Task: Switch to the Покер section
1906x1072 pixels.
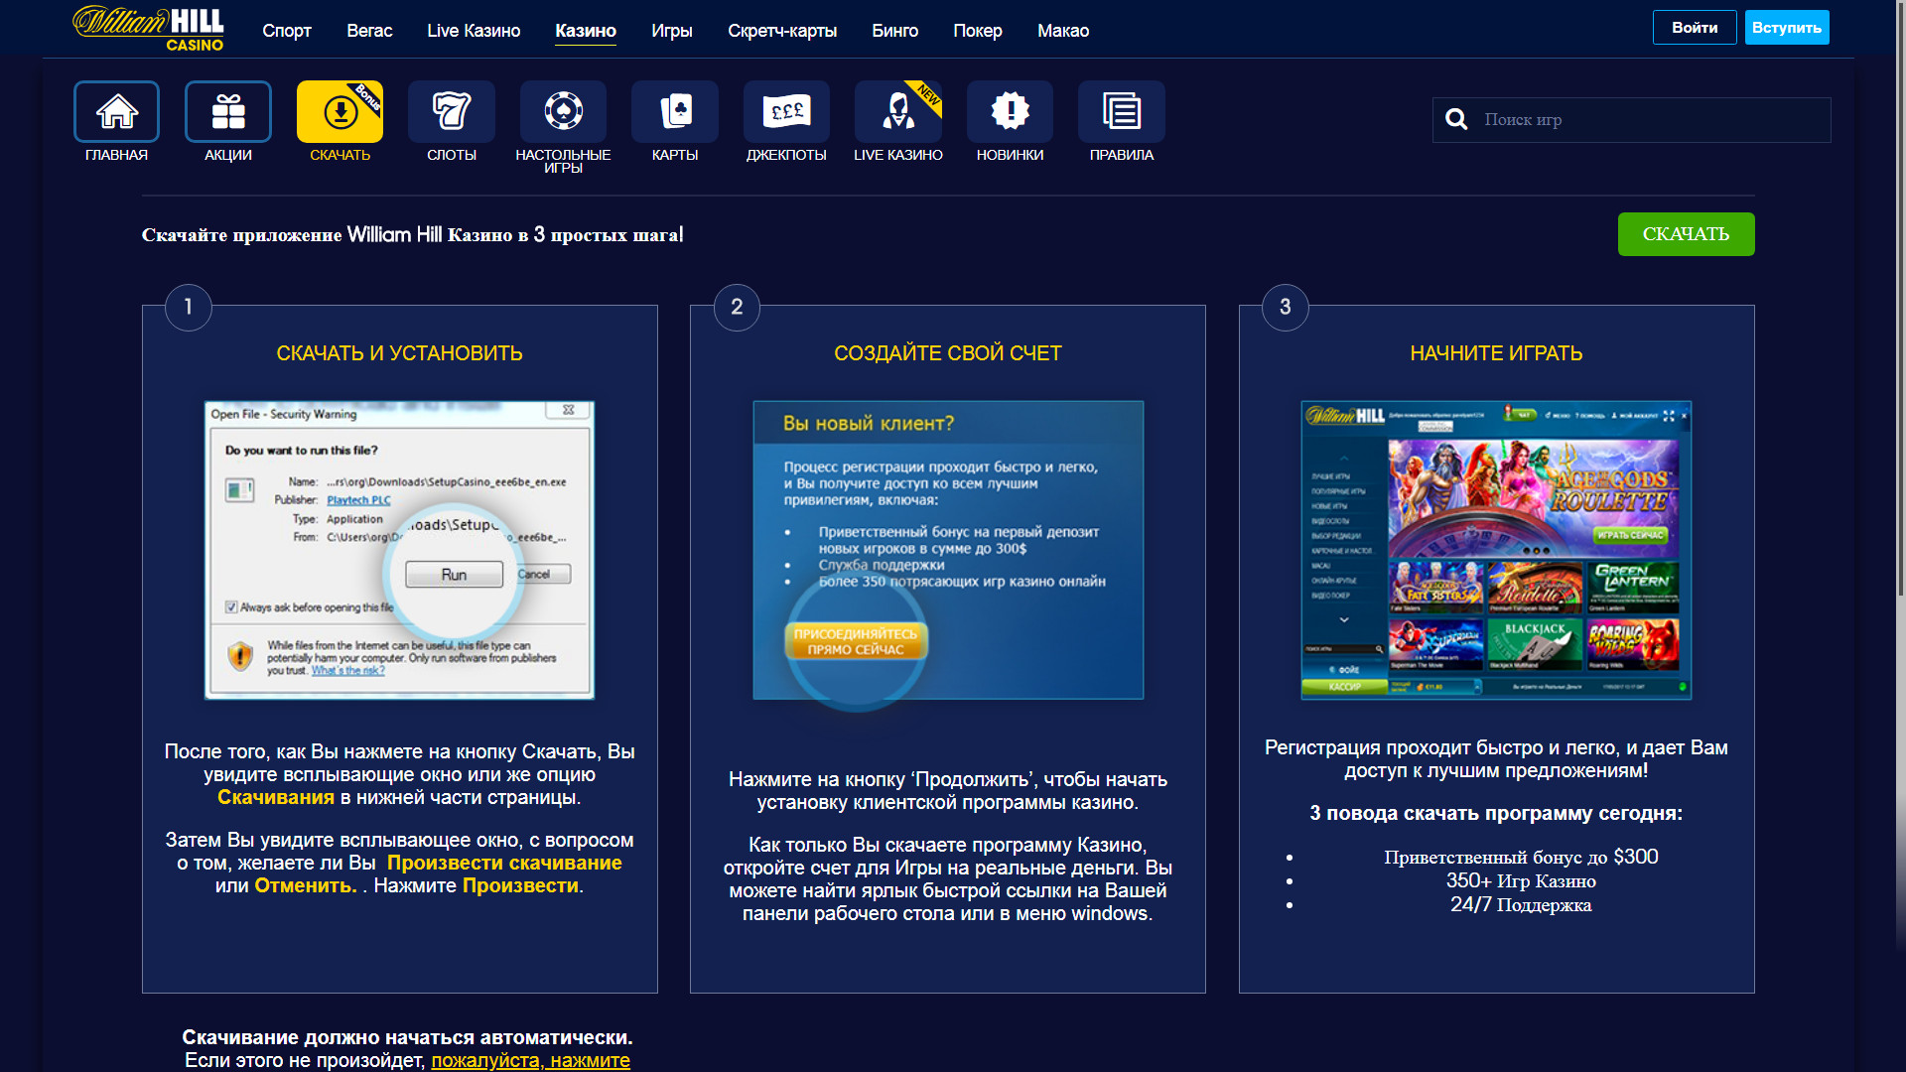Action: 977,31
